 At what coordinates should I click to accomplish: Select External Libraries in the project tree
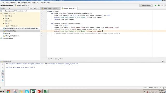[8, 38]
